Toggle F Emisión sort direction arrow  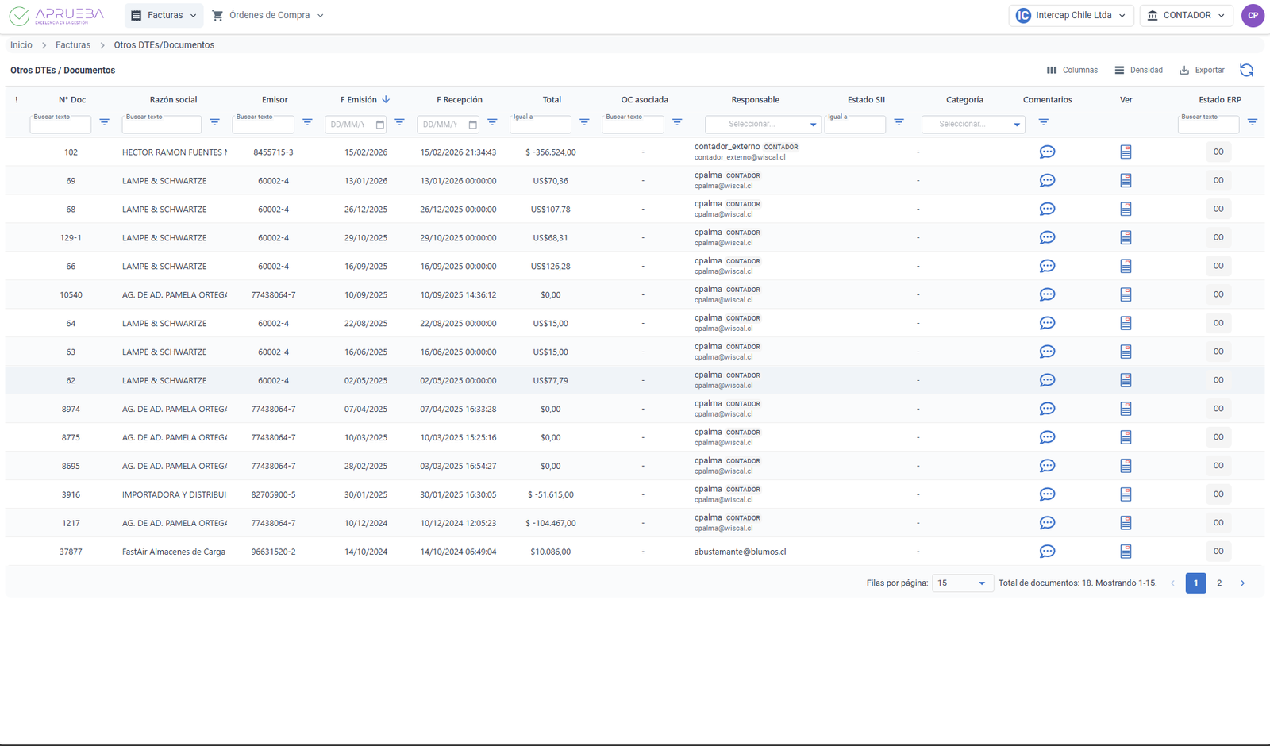click(386, 100)
